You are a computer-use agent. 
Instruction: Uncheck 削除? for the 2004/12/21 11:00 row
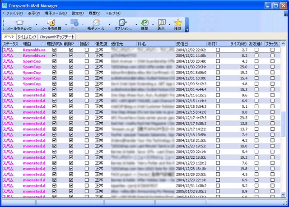[71, 55]
